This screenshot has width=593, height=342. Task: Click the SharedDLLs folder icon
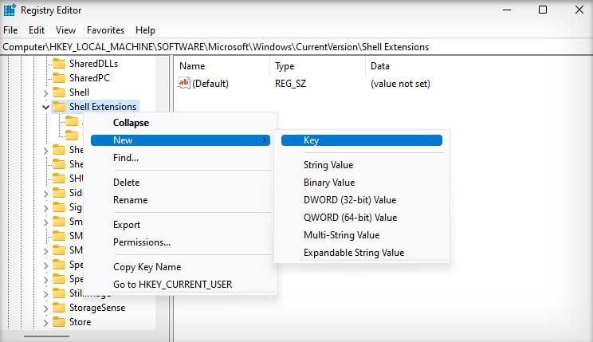coord(59,64)
